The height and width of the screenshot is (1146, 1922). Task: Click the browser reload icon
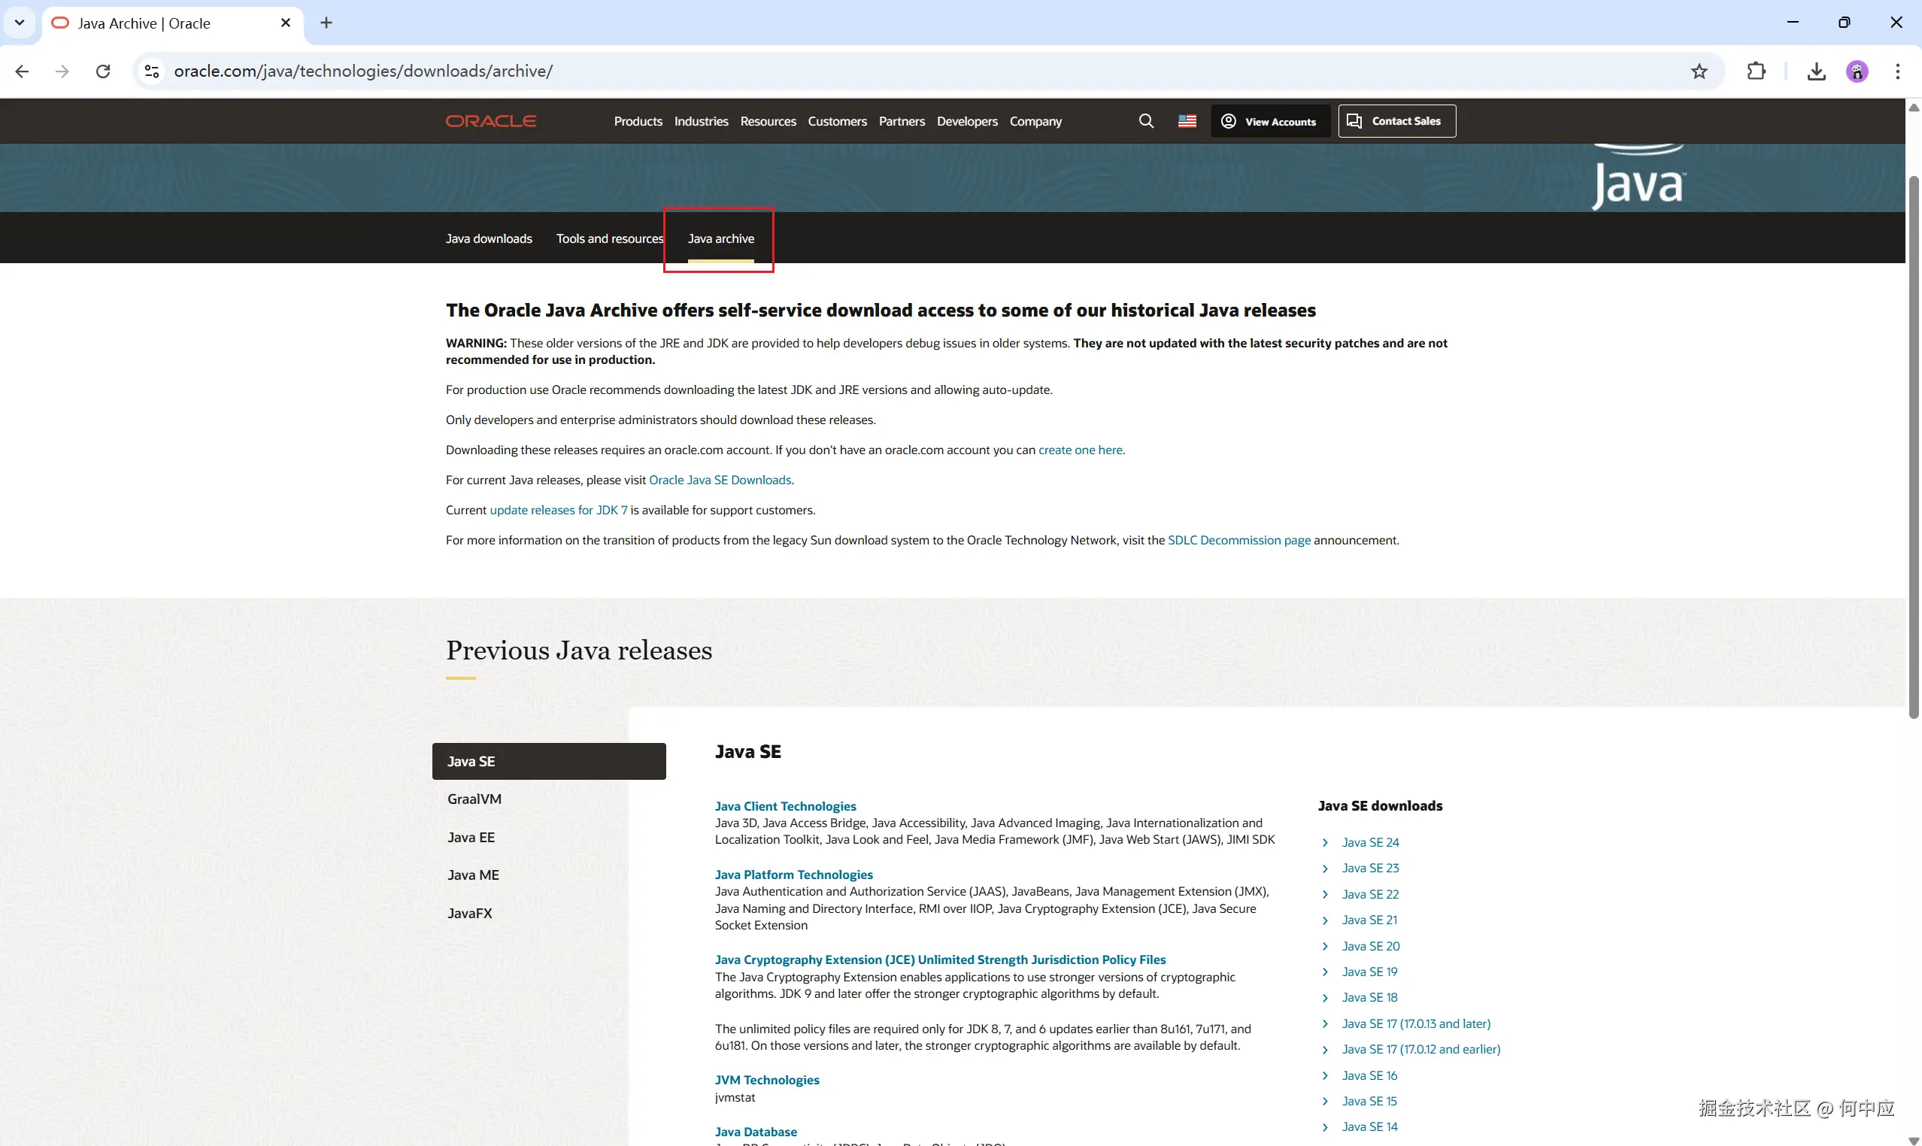[x=103, y=71]
